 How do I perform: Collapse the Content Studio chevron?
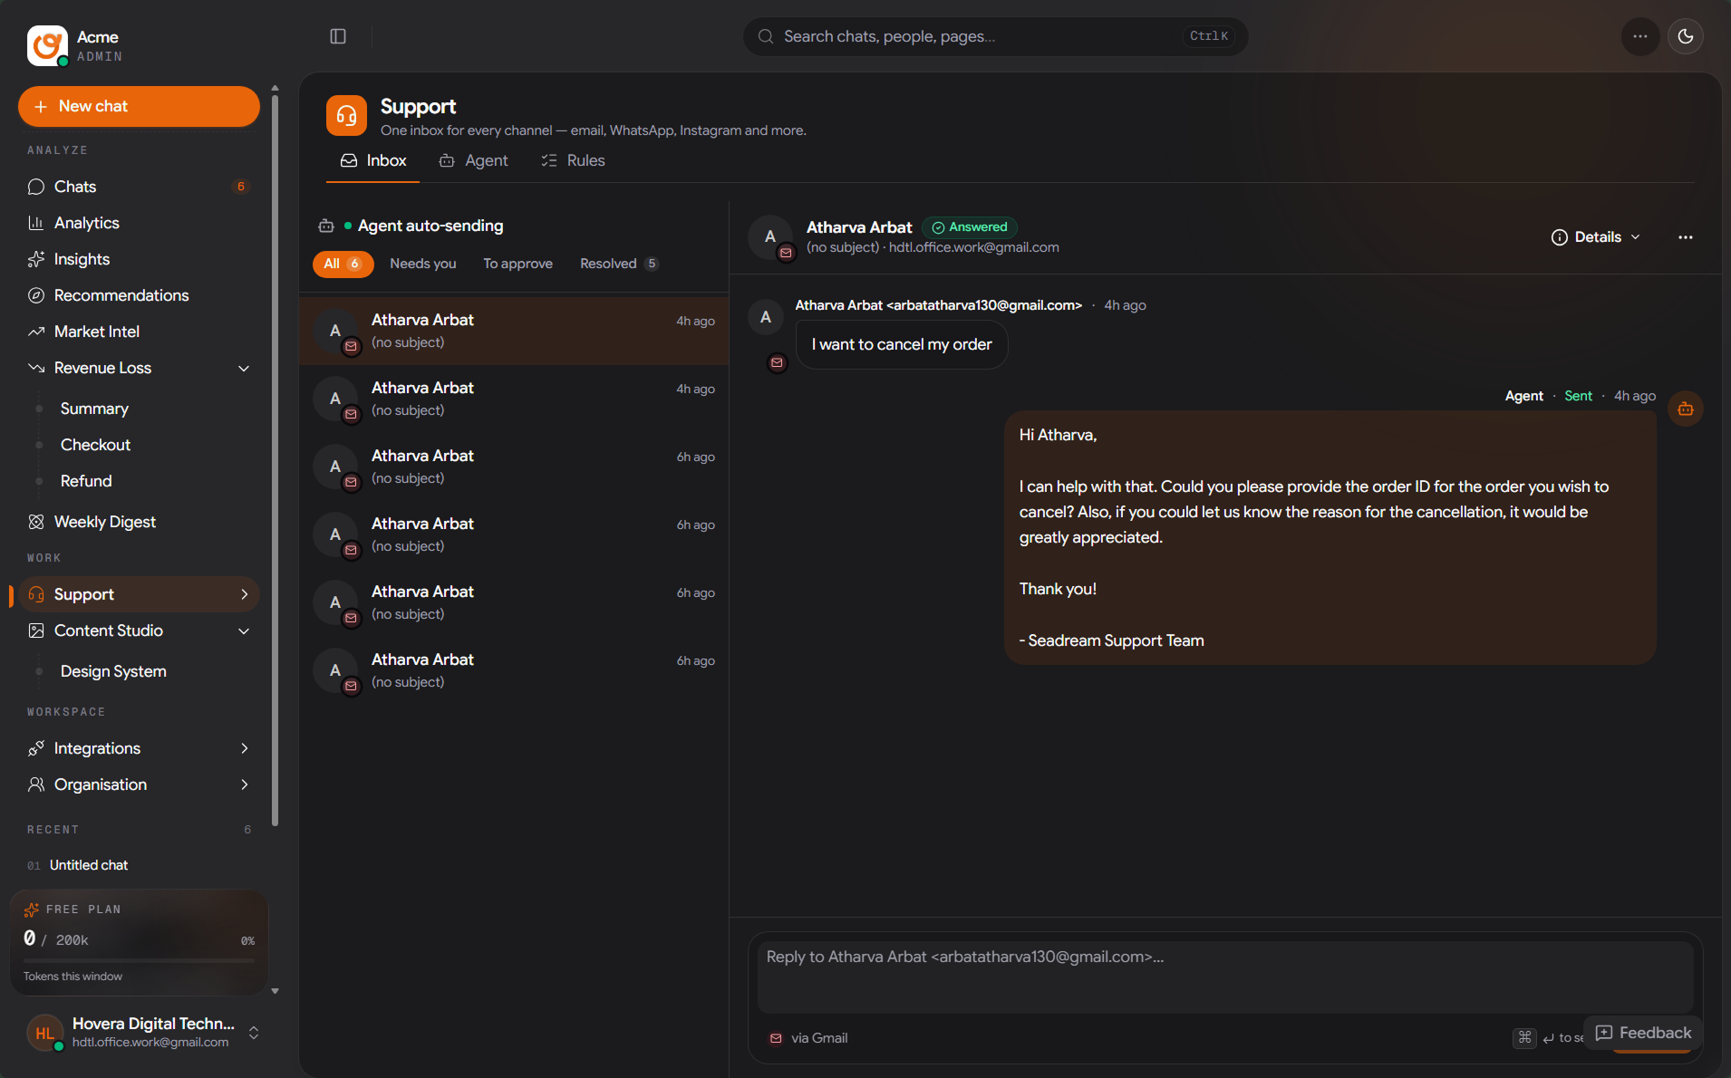point(244,630)
